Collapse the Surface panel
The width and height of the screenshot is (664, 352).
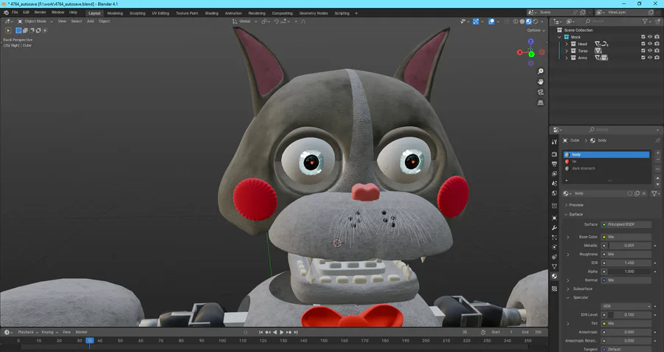[x=575, y=214]
